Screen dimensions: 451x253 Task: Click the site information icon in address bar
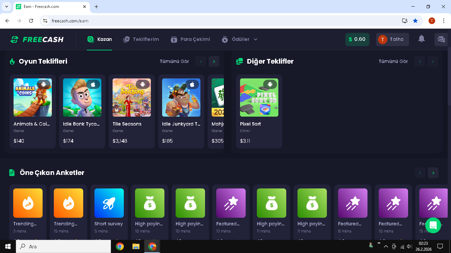coord(46,21)
